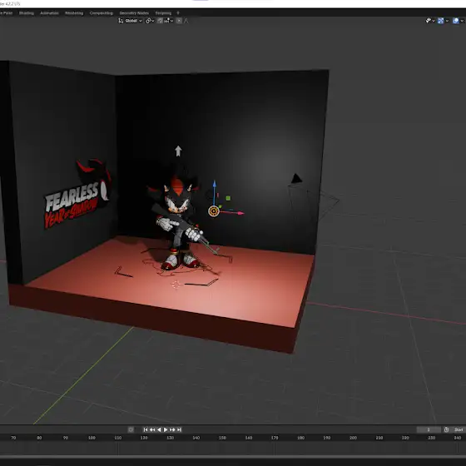
Task: Jump to the next keyframe
Action: 172,429
